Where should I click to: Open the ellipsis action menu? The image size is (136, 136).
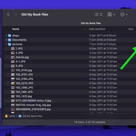coord(124,14)
